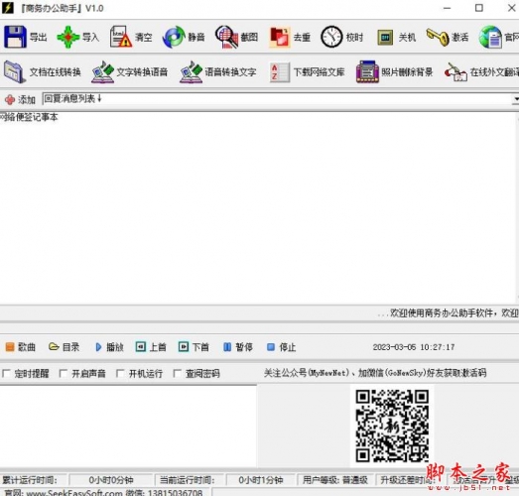Enable the 开机运行 checkbox
Screen dimensions: 519x496
[120, 374]
